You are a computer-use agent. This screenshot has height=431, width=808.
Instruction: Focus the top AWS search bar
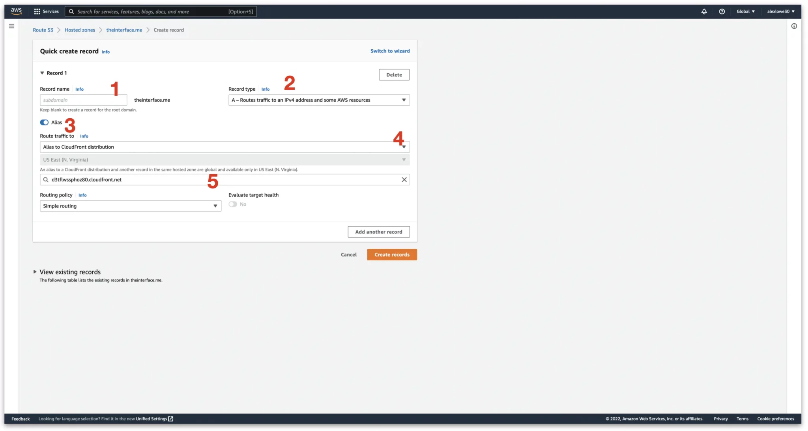click(161, 11)
